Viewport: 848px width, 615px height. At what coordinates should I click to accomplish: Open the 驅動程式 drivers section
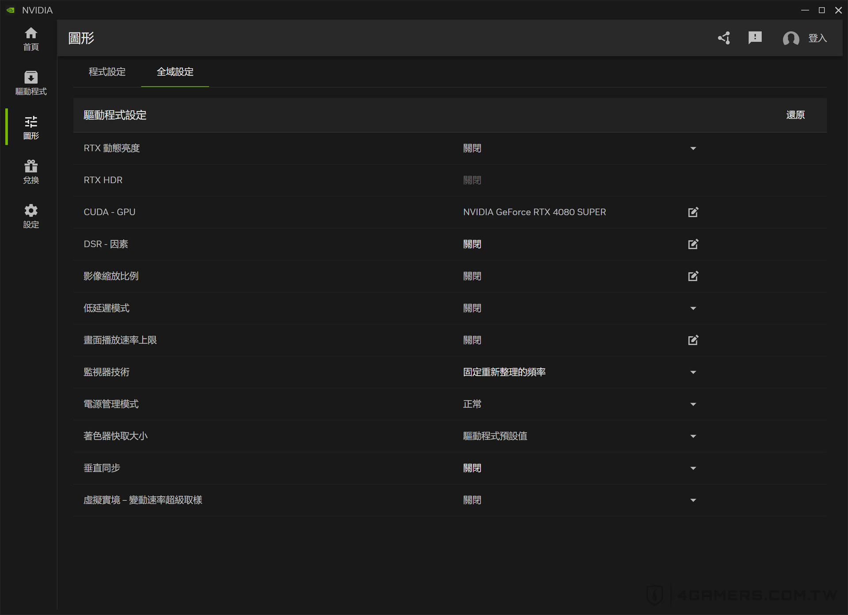(x=31, y=83)
